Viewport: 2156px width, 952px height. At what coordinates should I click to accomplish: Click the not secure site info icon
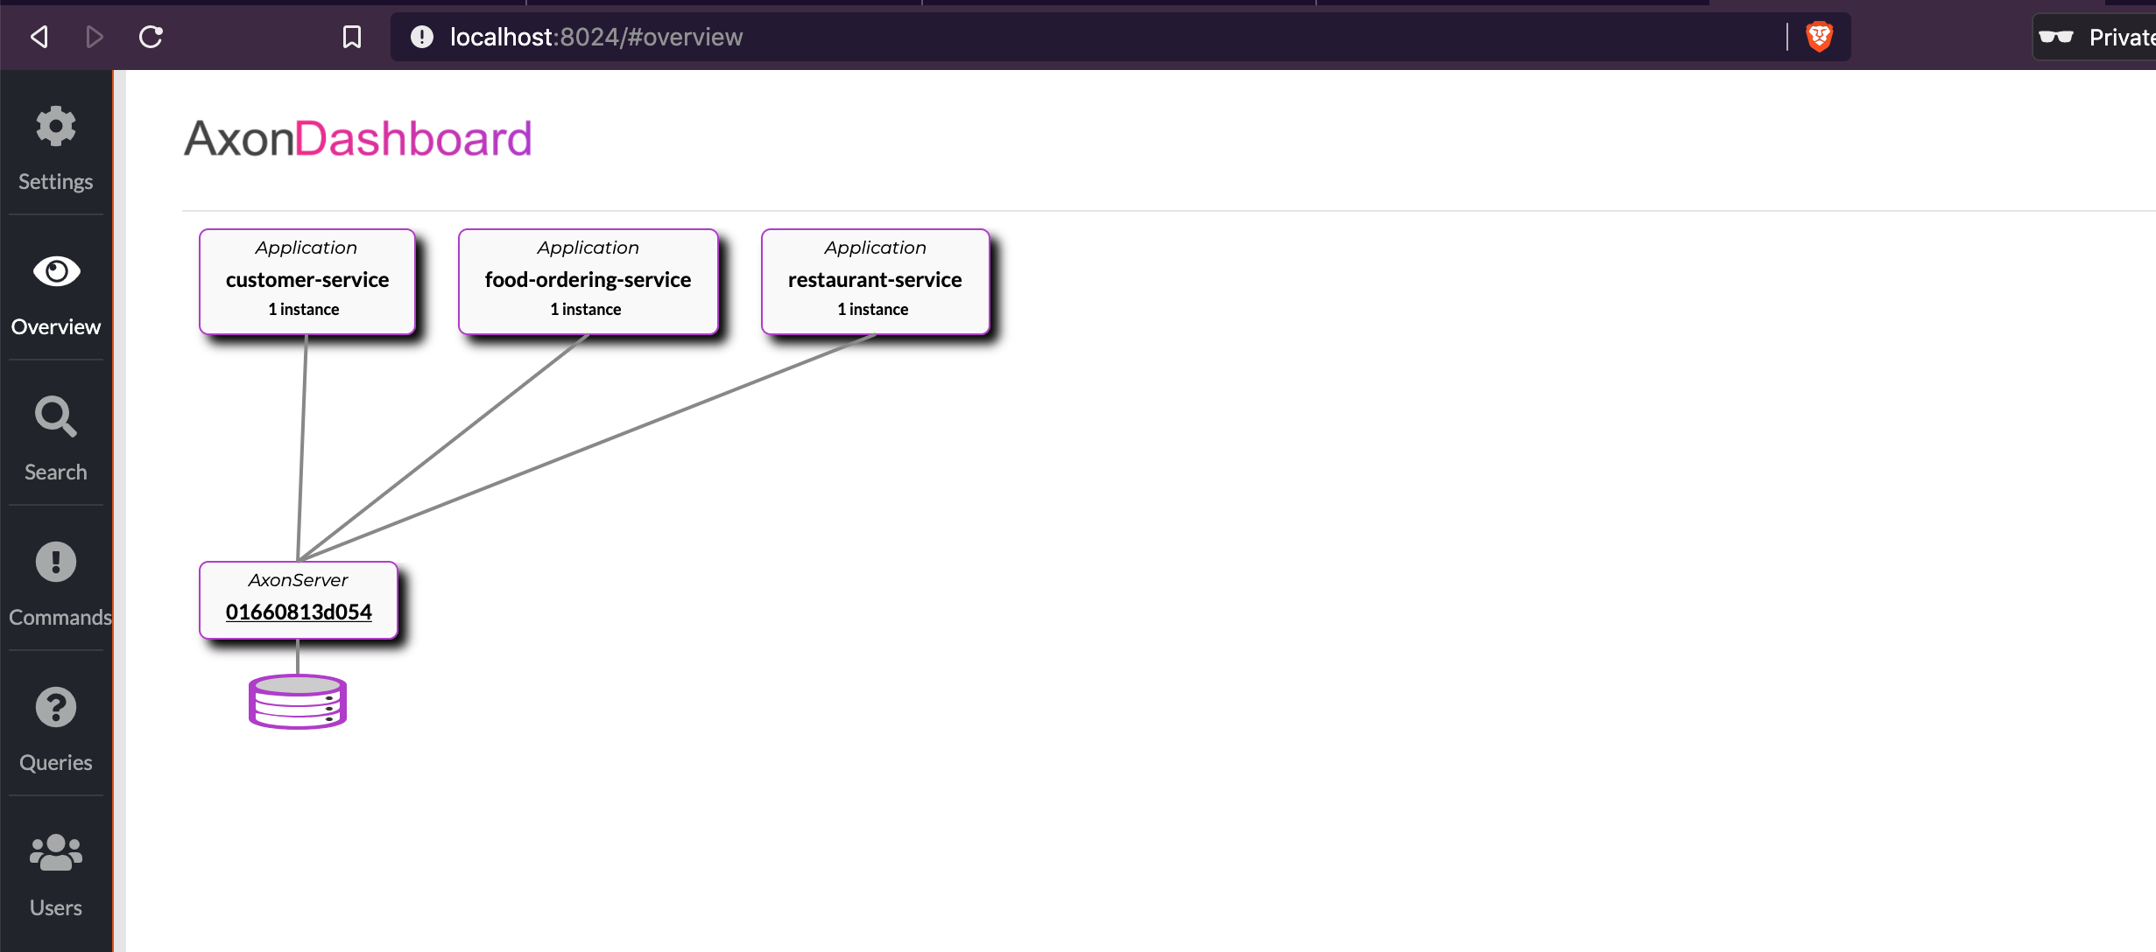[422, 37]
